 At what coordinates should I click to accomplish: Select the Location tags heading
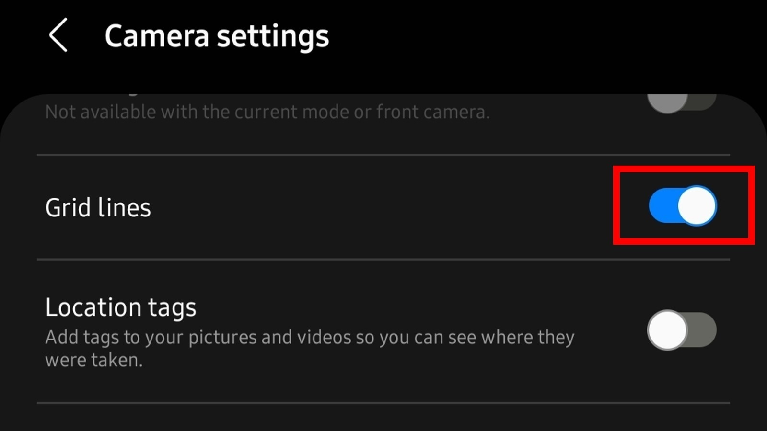[121, 307]
